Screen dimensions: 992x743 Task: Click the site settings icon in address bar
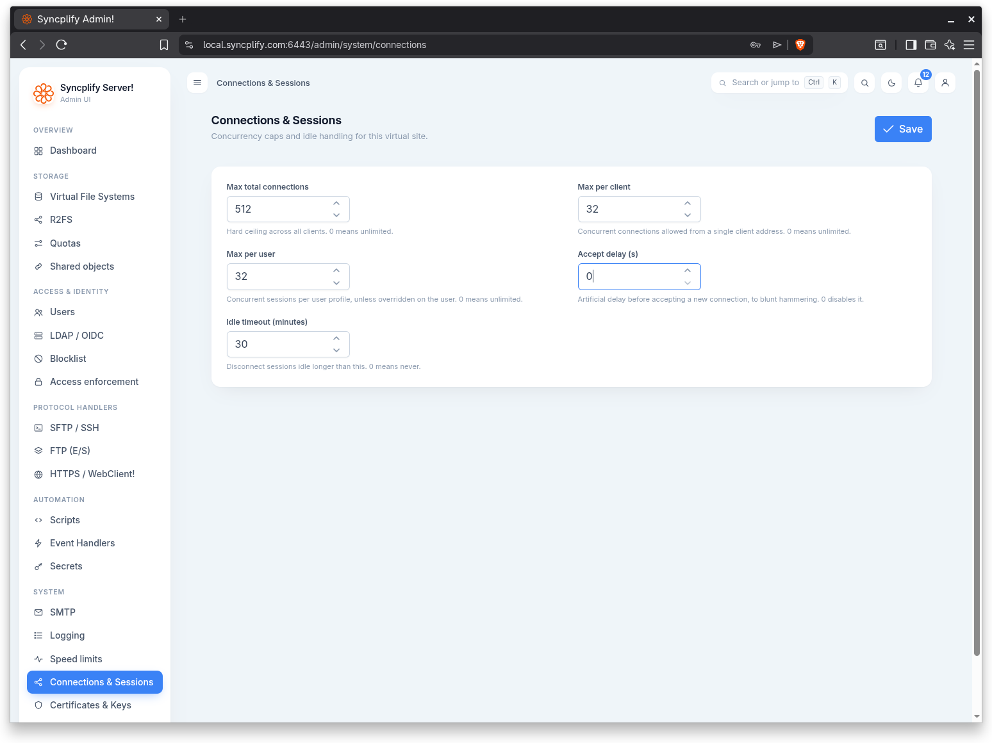tap(189, 45)
